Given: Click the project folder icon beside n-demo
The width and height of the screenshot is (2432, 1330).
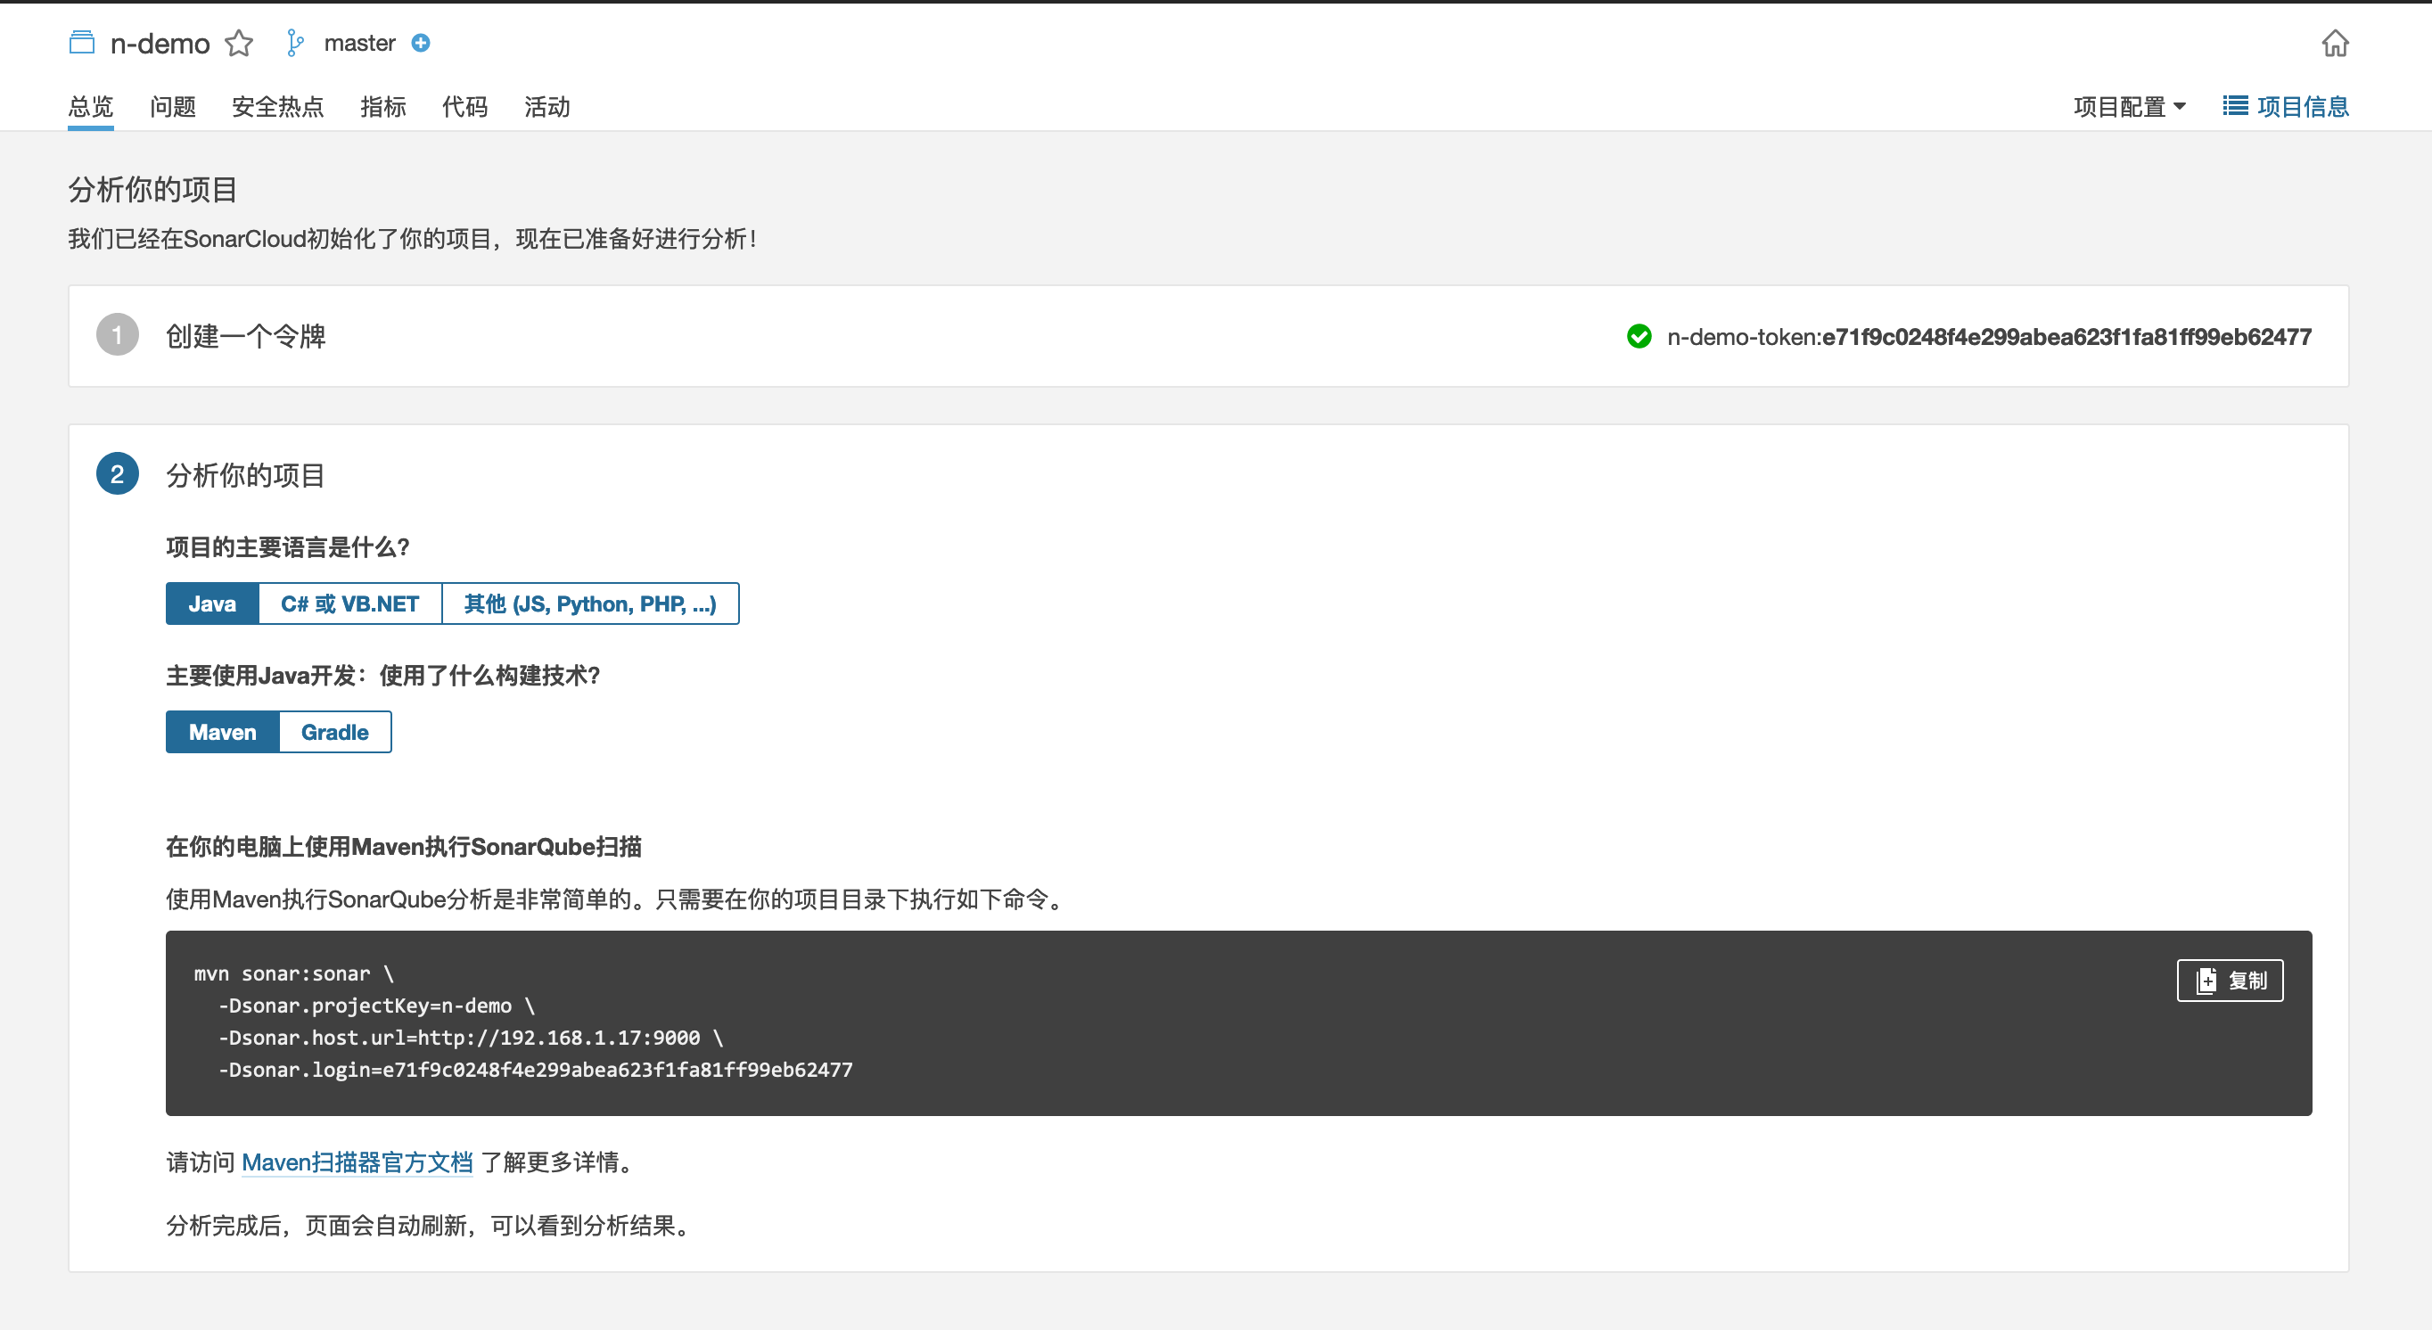Looking at the screenshot, I should tap(82, 44).
